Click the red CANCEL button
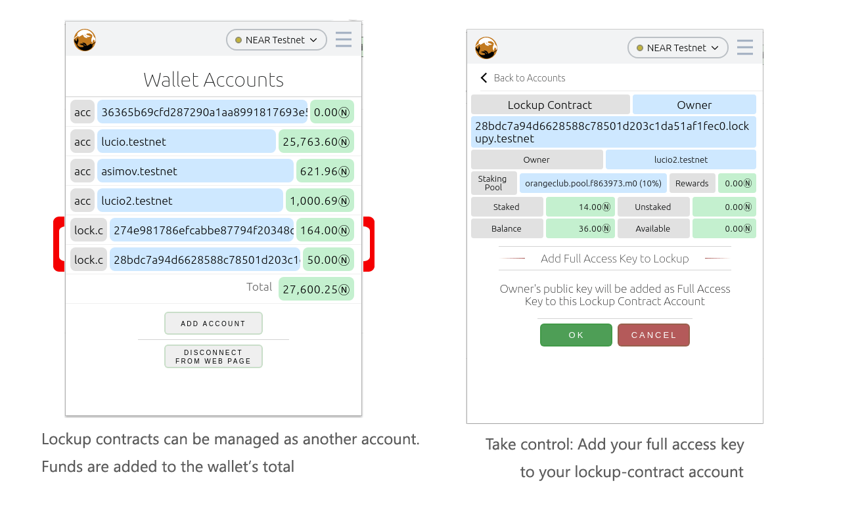This screenshot has width=841, height=525. click(654, 335)
